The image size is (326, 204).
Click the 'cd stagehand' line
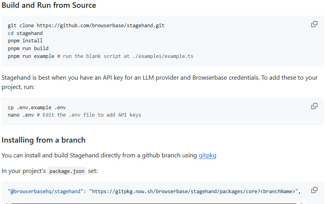tap(25, 33)
